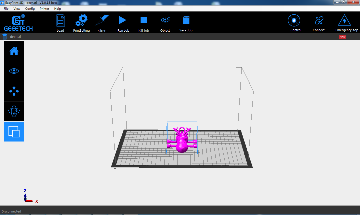
Task: Click the Disconnected status text
Action: click(11, 211)
